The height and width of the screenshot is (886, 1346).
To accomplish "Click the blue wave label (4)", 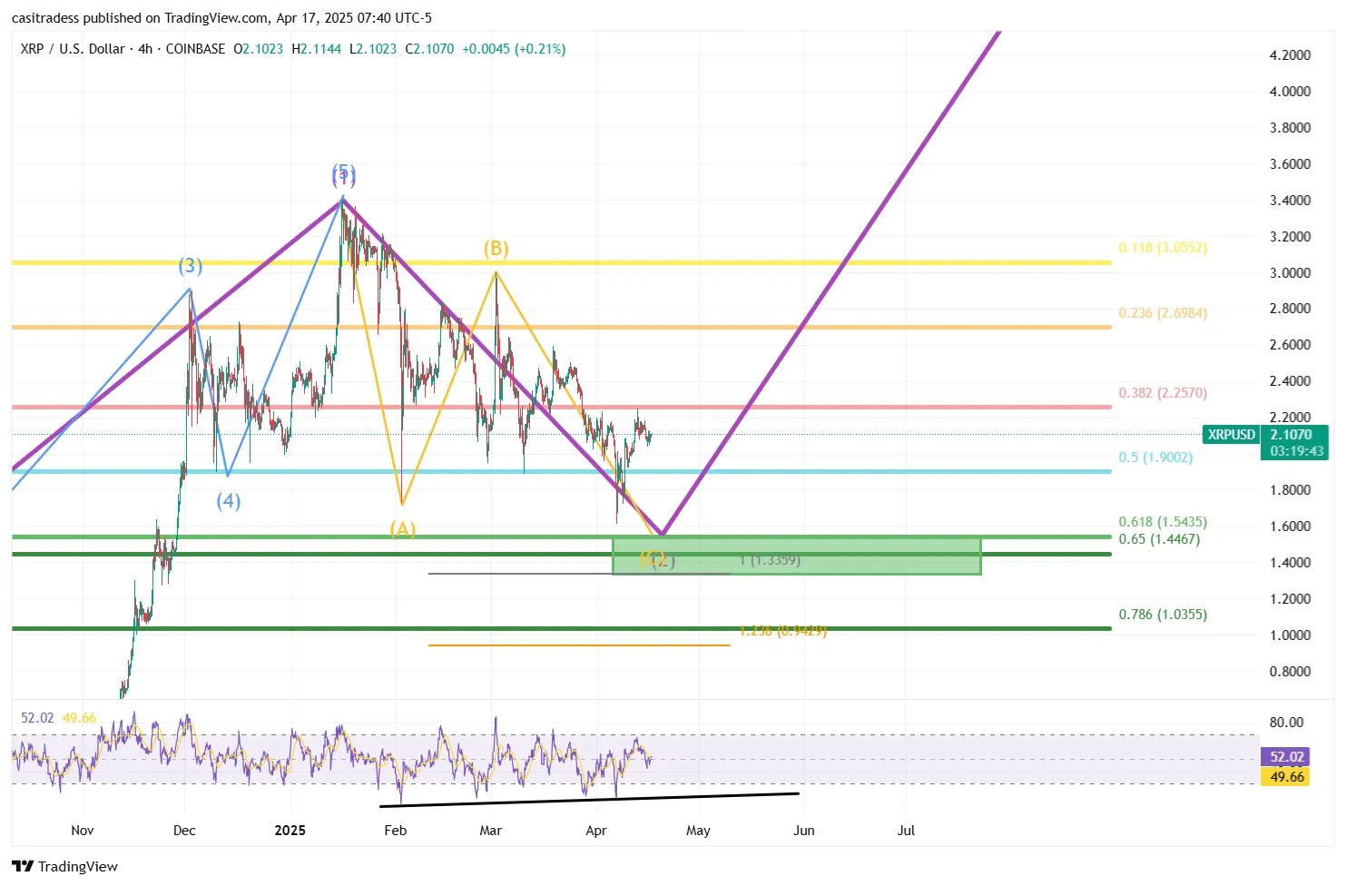I will 228,500.
